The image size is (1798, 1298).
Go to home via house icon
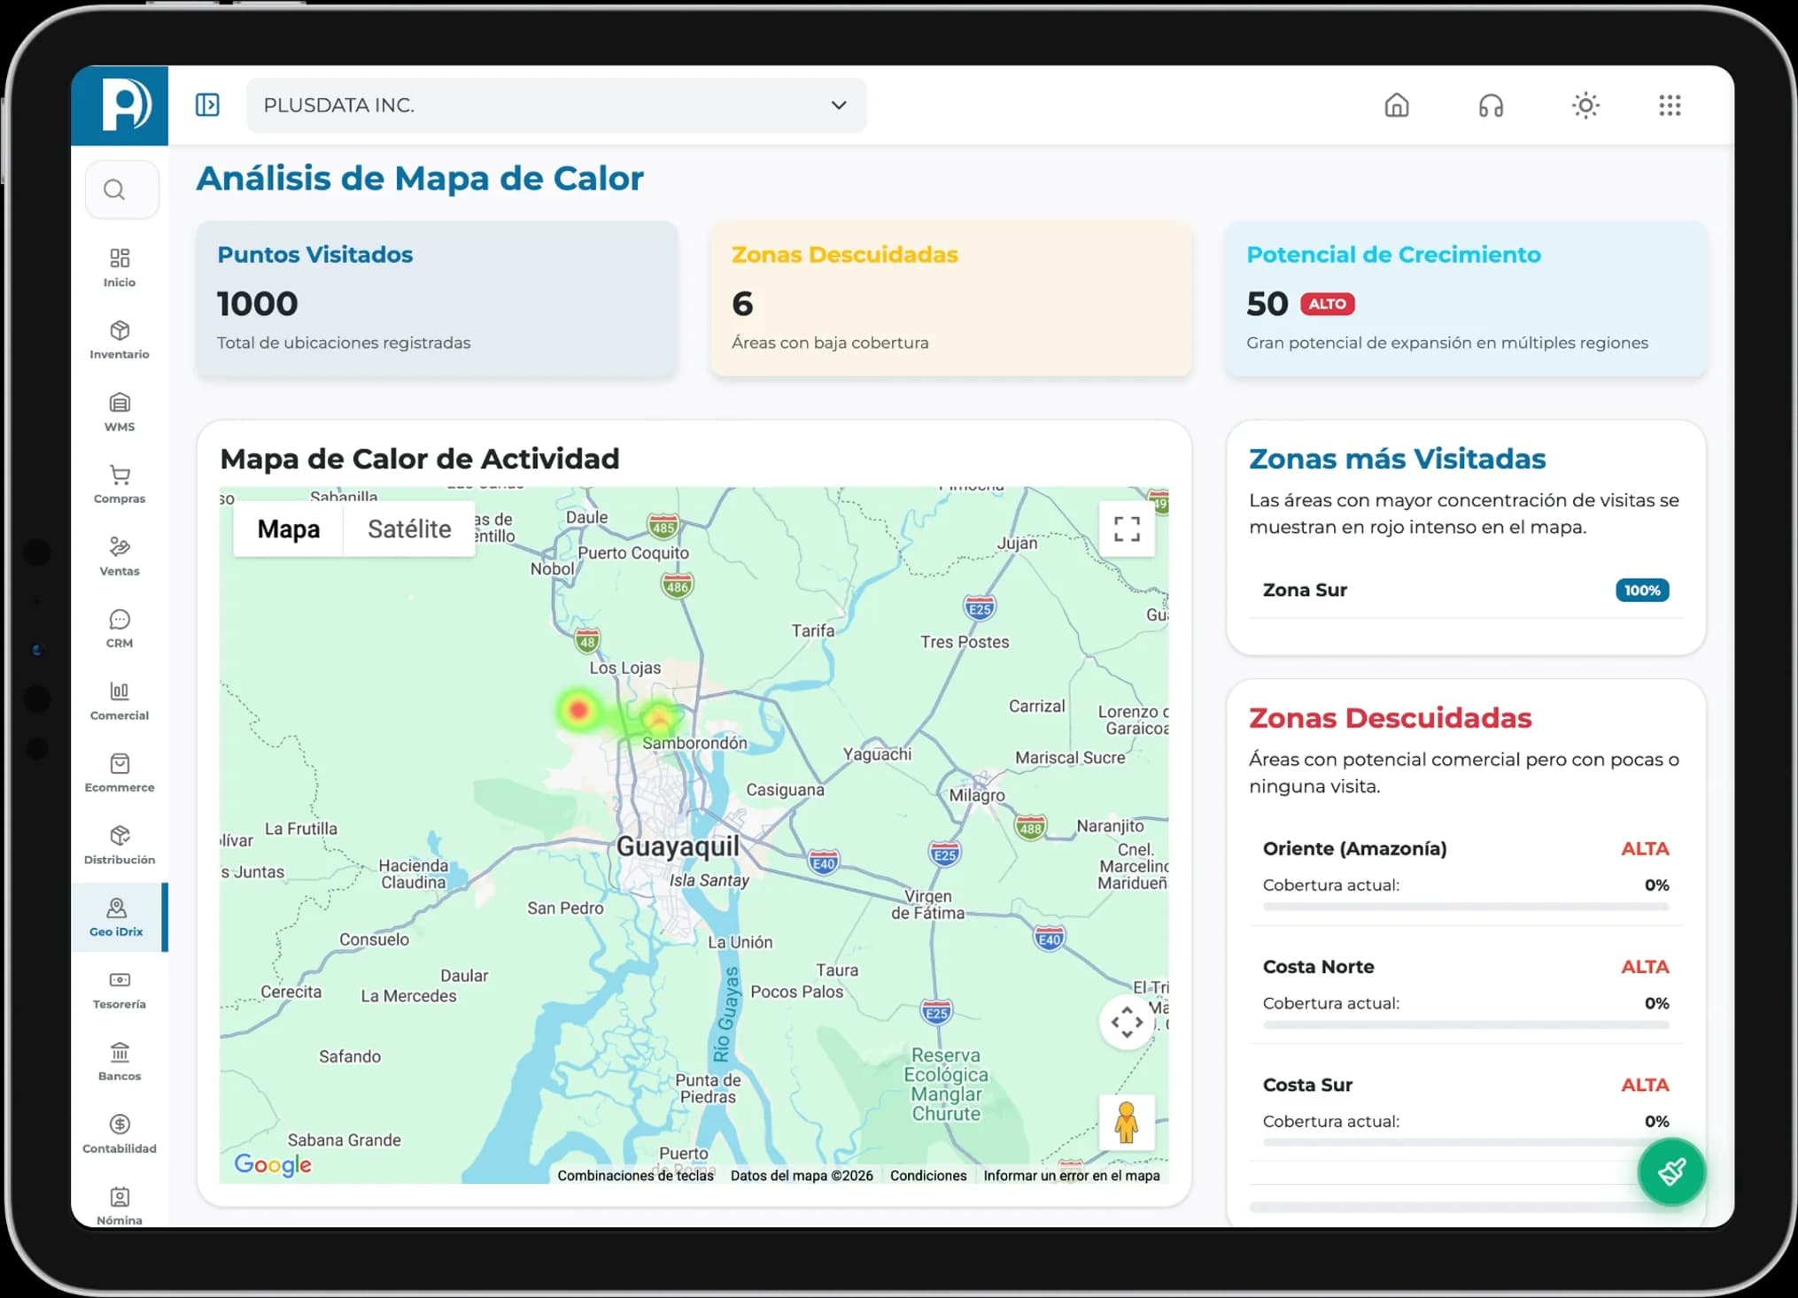click(x=1397, y=106)
